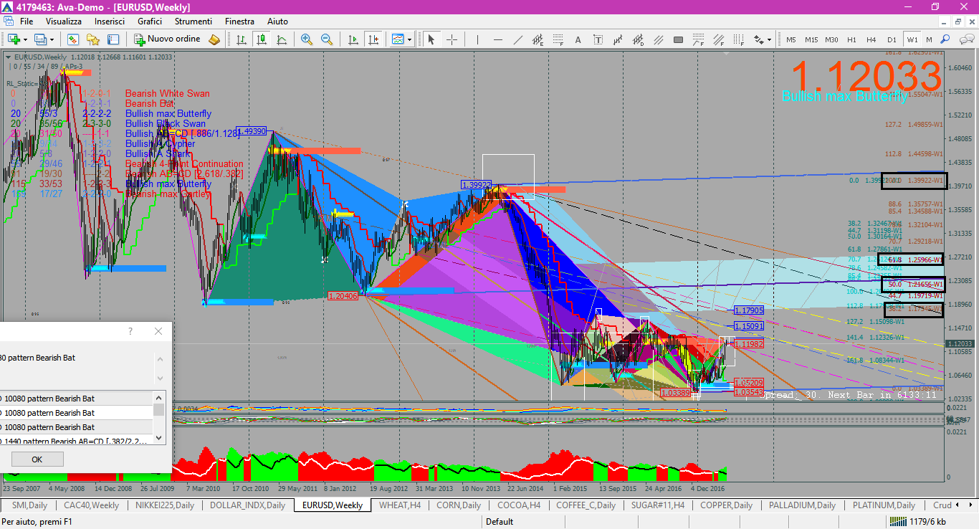Image resolution: width=979 pixels, height=529 pixels.
Task: Switch to the NIKKEI225,Daily chart tab
Action: pyautogui.click(x=164, y=505)
